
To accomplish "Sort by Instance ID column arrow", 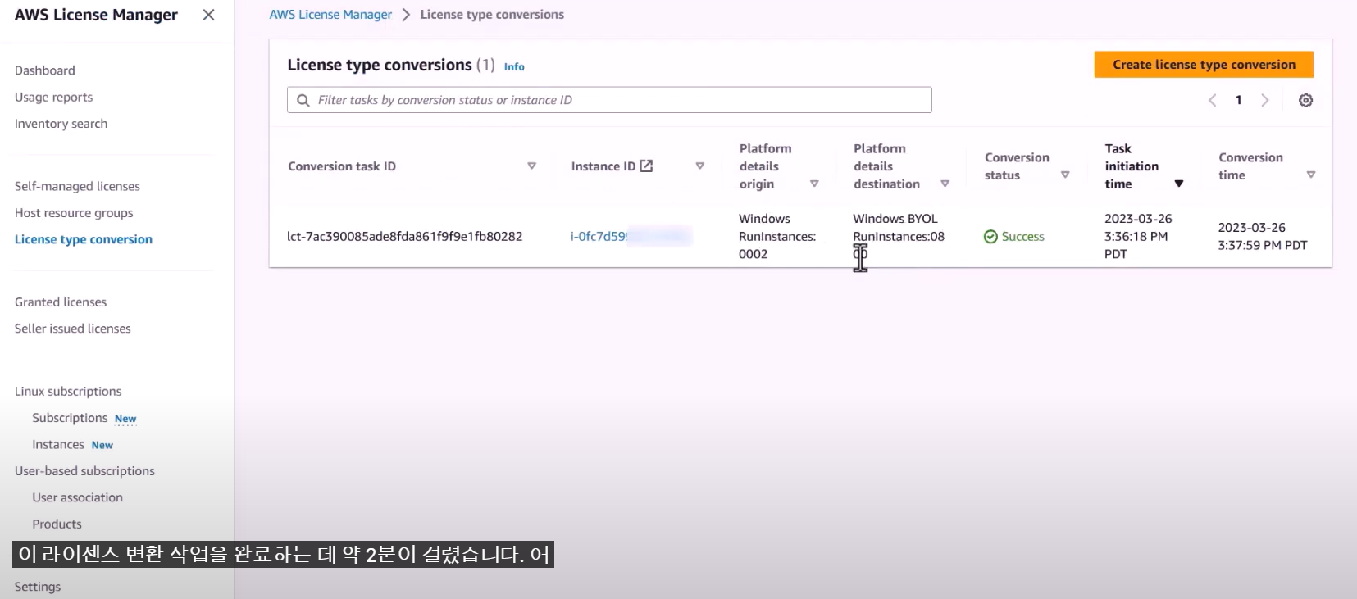I will tap(699, 166).
